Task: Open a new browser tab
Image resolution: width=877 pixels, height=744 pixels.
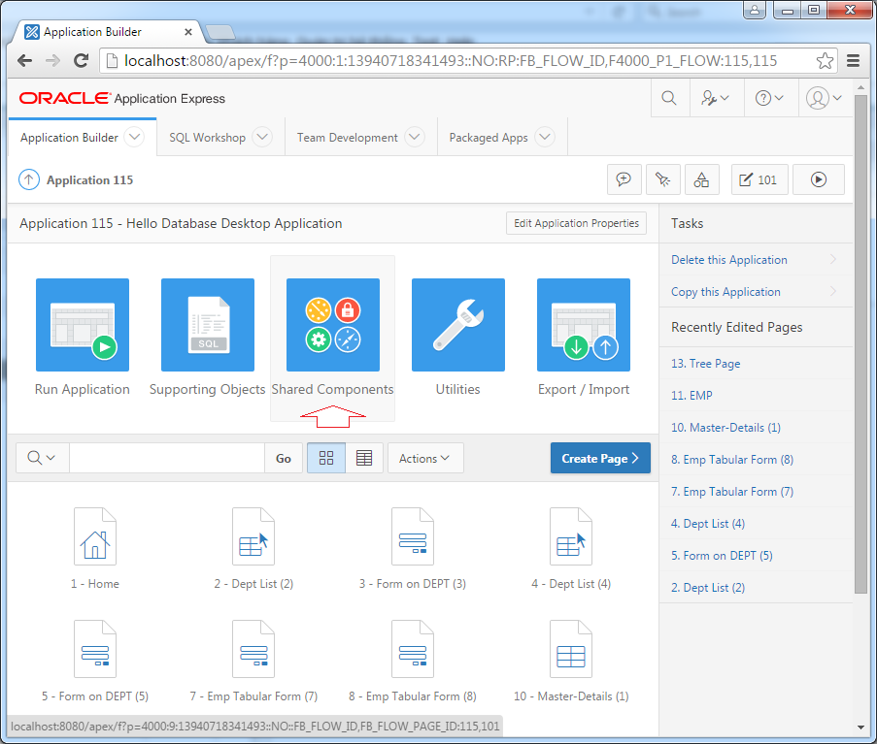Action: pyautogui.click(x=219, y=32)
